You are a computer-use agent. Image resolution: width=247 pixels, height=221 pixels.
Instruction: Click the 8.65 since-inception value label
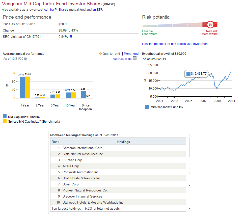tap(83, 89)
